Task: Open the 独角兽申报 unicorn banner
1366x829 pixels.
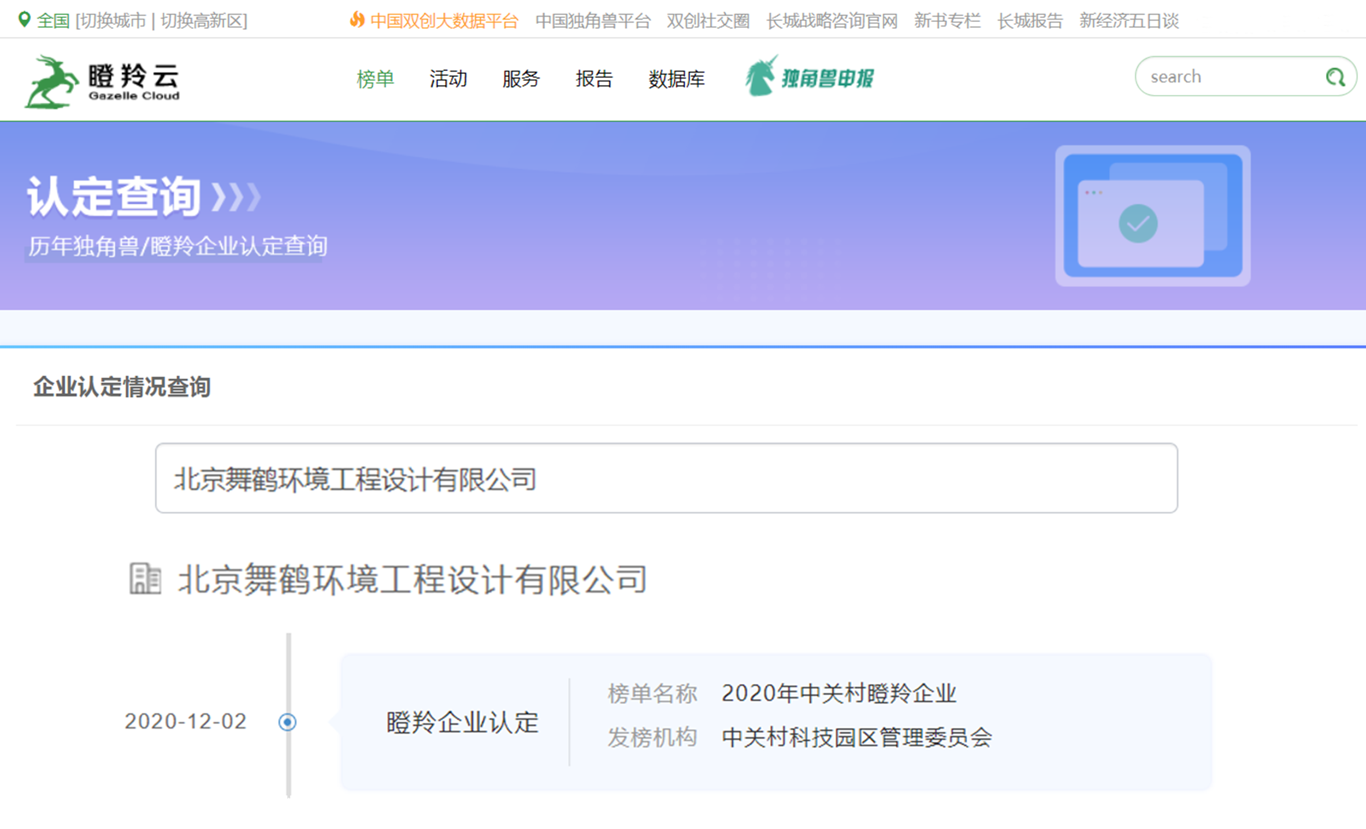Action: tap(810, 77)
